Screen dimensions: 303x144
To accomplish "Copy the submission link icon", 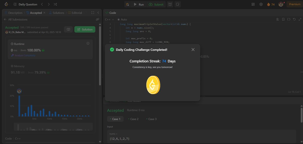I will [97, 19].
